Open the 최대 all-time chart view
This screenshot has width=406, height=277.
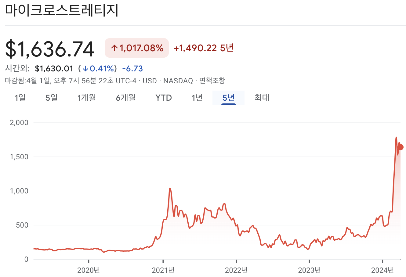coord(262,98)
